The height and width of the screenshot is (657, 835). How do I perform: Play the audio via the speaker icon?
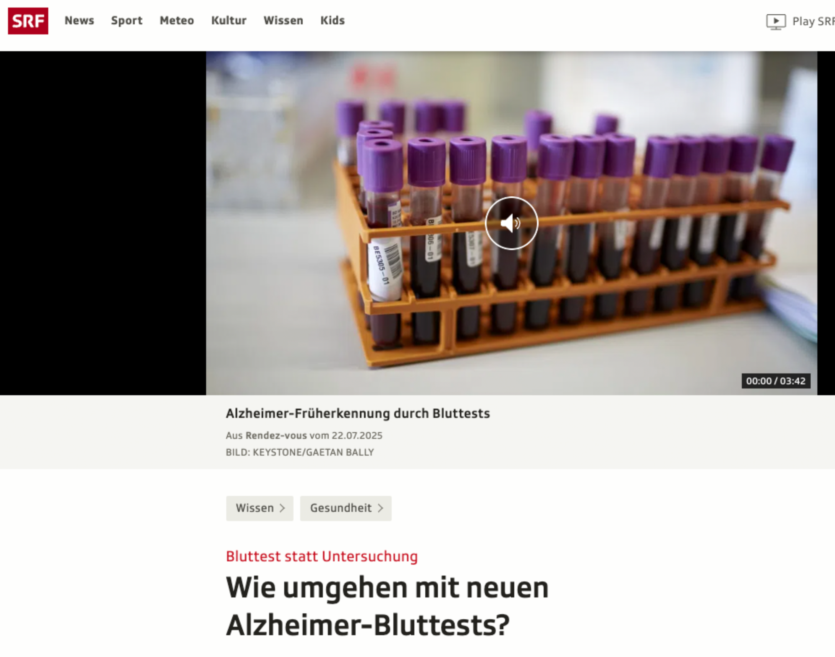[511, 223]
